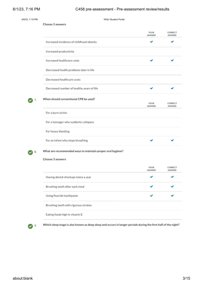The width and height of the screenshot is (203, 288).
Task: Select the 'For heavy bleeding' answer row
Action: click(x=58, y=131)
